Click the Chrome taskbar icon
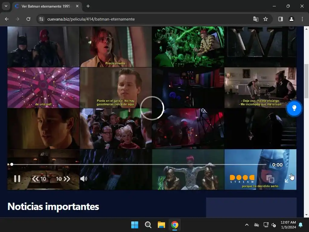309x232 pixels. point(175,225)
